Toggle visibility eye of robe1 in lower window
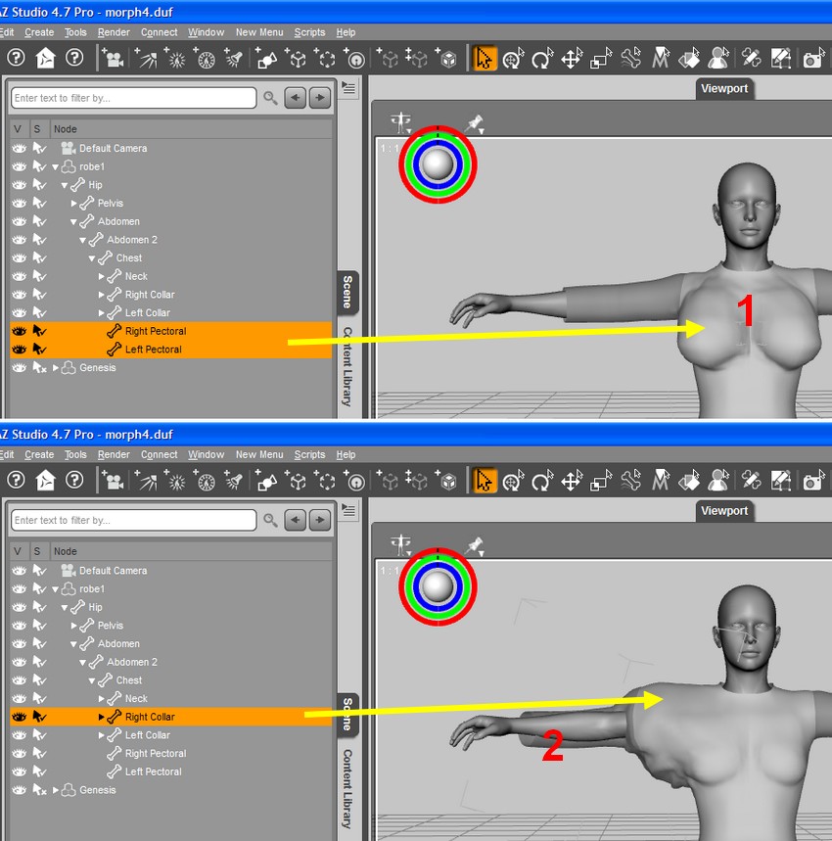Screen dimensions: 832x841 click(x=19, y=589)
